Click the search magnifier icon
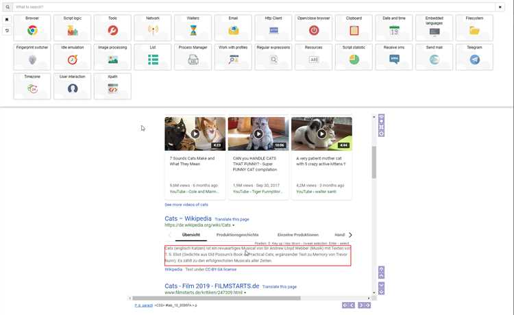This screenshot has width=514, height=315. click(x=8, y=7)
